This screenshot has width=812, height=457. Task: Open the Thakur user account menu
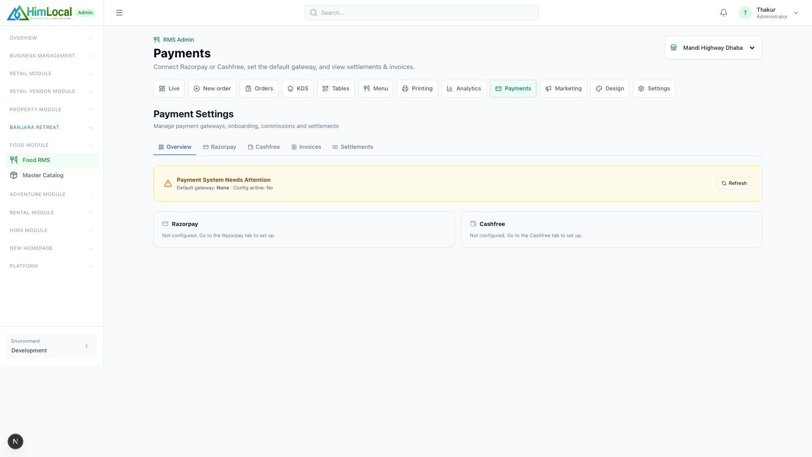tap(769, 13)
